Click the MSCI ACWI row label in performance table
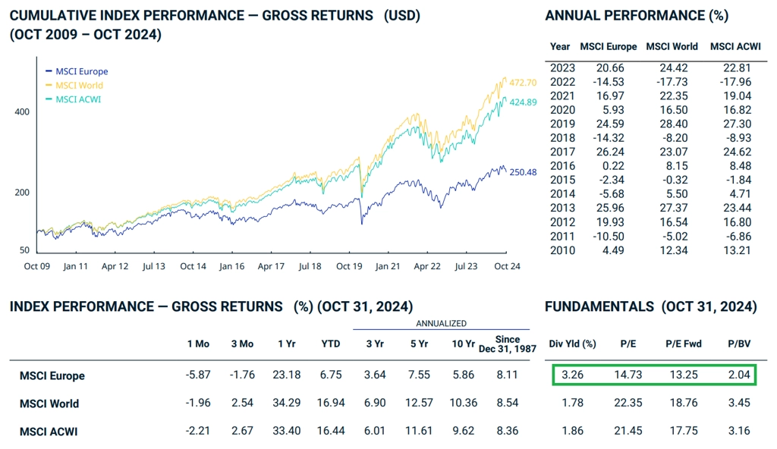The height and width of the screenshot is (449, 777). [49, 432]
